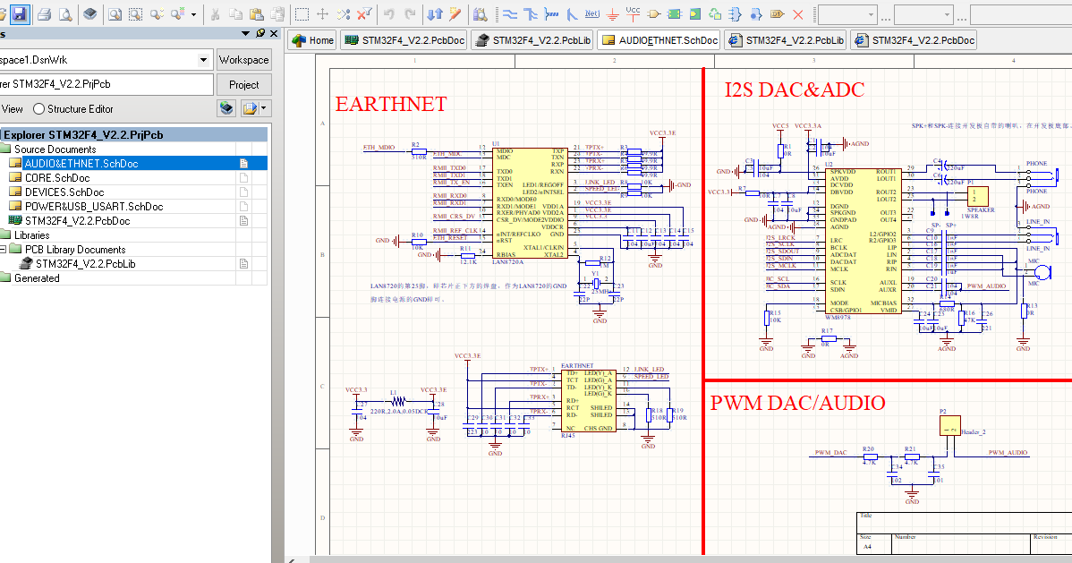Viewport: 1072px width, 563px height.
Task: Open the workspace name dropdown
Action: coord(203,60)
